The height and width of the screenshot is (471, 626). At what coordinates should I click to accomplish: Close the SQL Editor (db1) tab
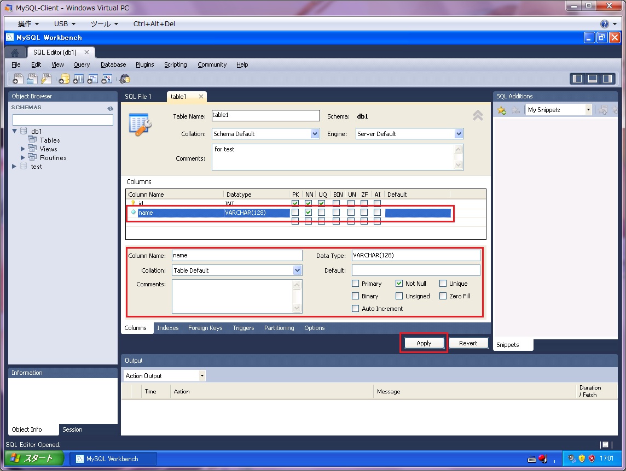(x=86, y=52)
